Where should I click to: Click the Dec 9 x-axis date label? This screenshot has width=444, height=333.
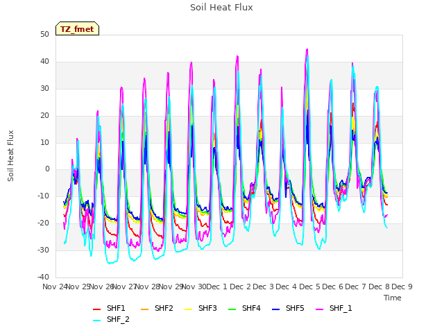(x=402, y=287)
